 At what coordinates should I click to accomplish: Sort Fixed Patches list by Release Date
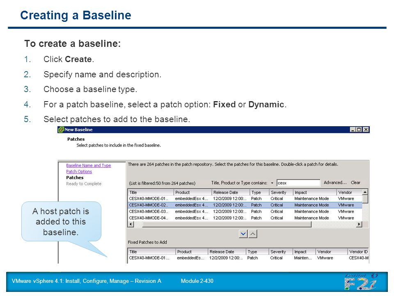click(x=227, y=252)
